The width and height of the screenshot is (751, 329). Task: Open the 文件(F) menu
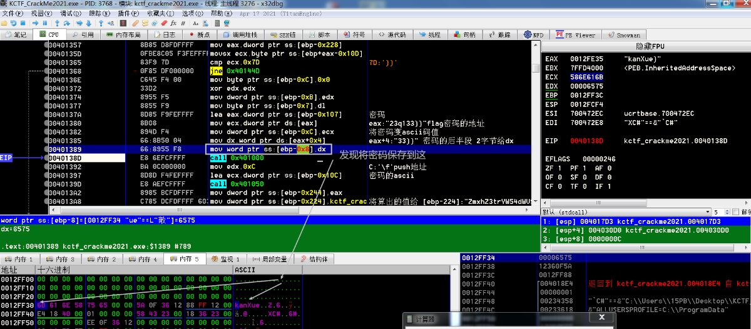pos(13,13)
